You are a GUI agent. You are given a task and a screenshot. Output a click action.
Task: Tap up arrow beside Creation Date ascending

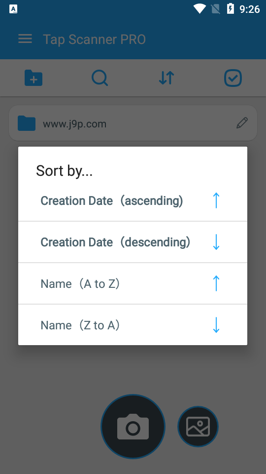click(216, 200)
